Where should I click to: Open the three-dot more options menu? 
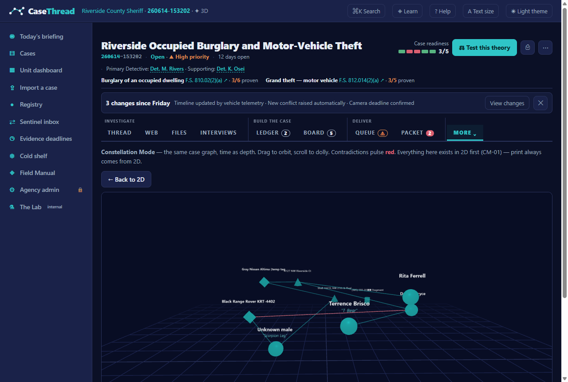(x=545, y=48)
